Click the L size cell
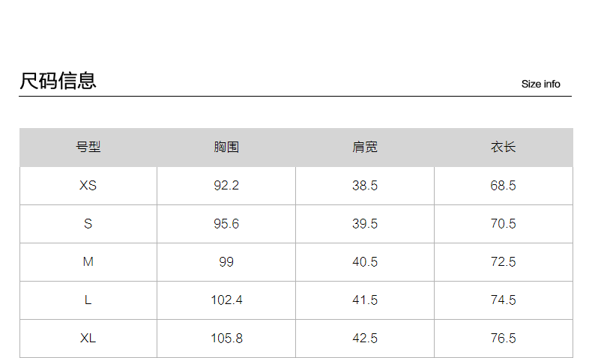This screenshot has height=358, width=592. pyautogui.click(x=88, y=300)
